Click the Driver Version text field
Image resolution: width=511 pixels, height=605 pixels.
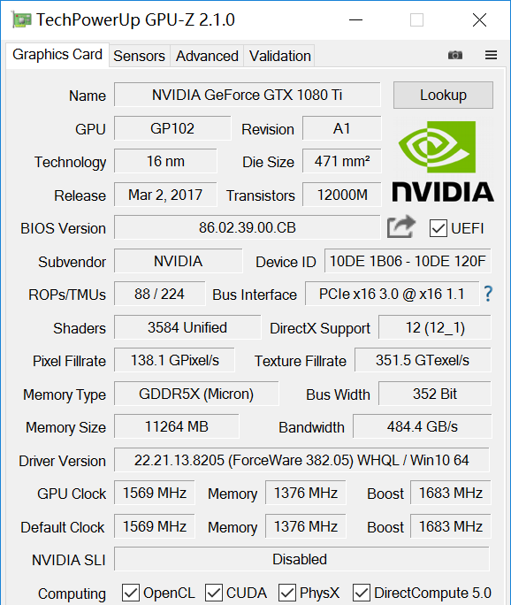click(x=301, y=460)
